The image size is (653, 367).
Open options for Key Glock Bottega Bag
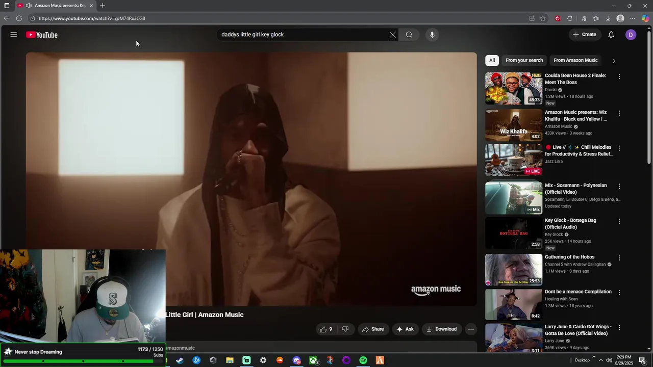pyautogui.click(x=619, y=221)
